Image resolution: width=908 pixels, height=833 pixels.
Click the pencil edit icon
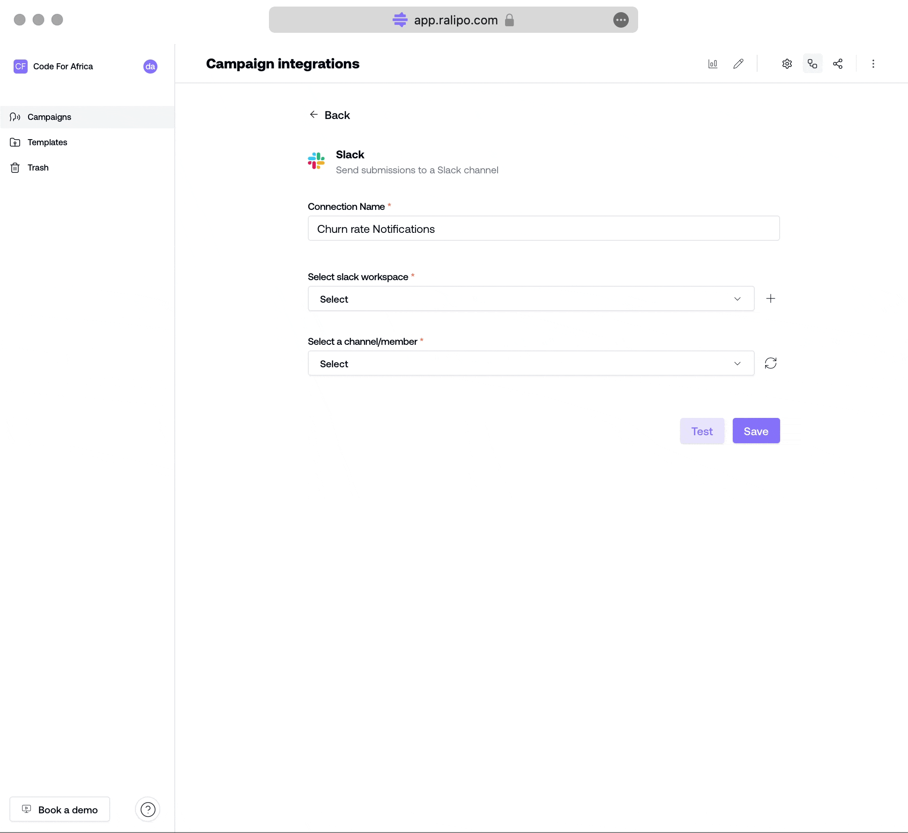pyautogui.click(x=738, y=64)
